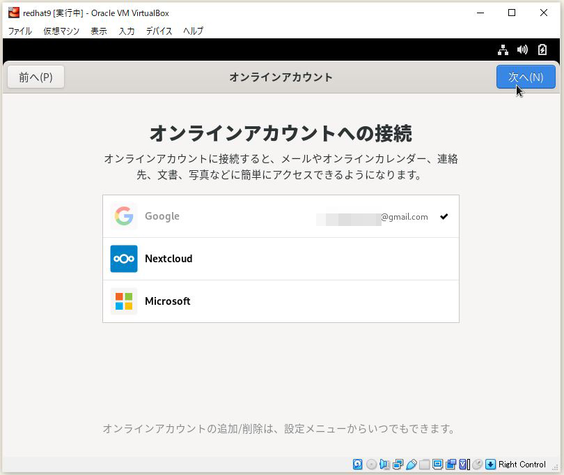
Task: Continue with the 次へ(N) button
Action: click(526, 77)
